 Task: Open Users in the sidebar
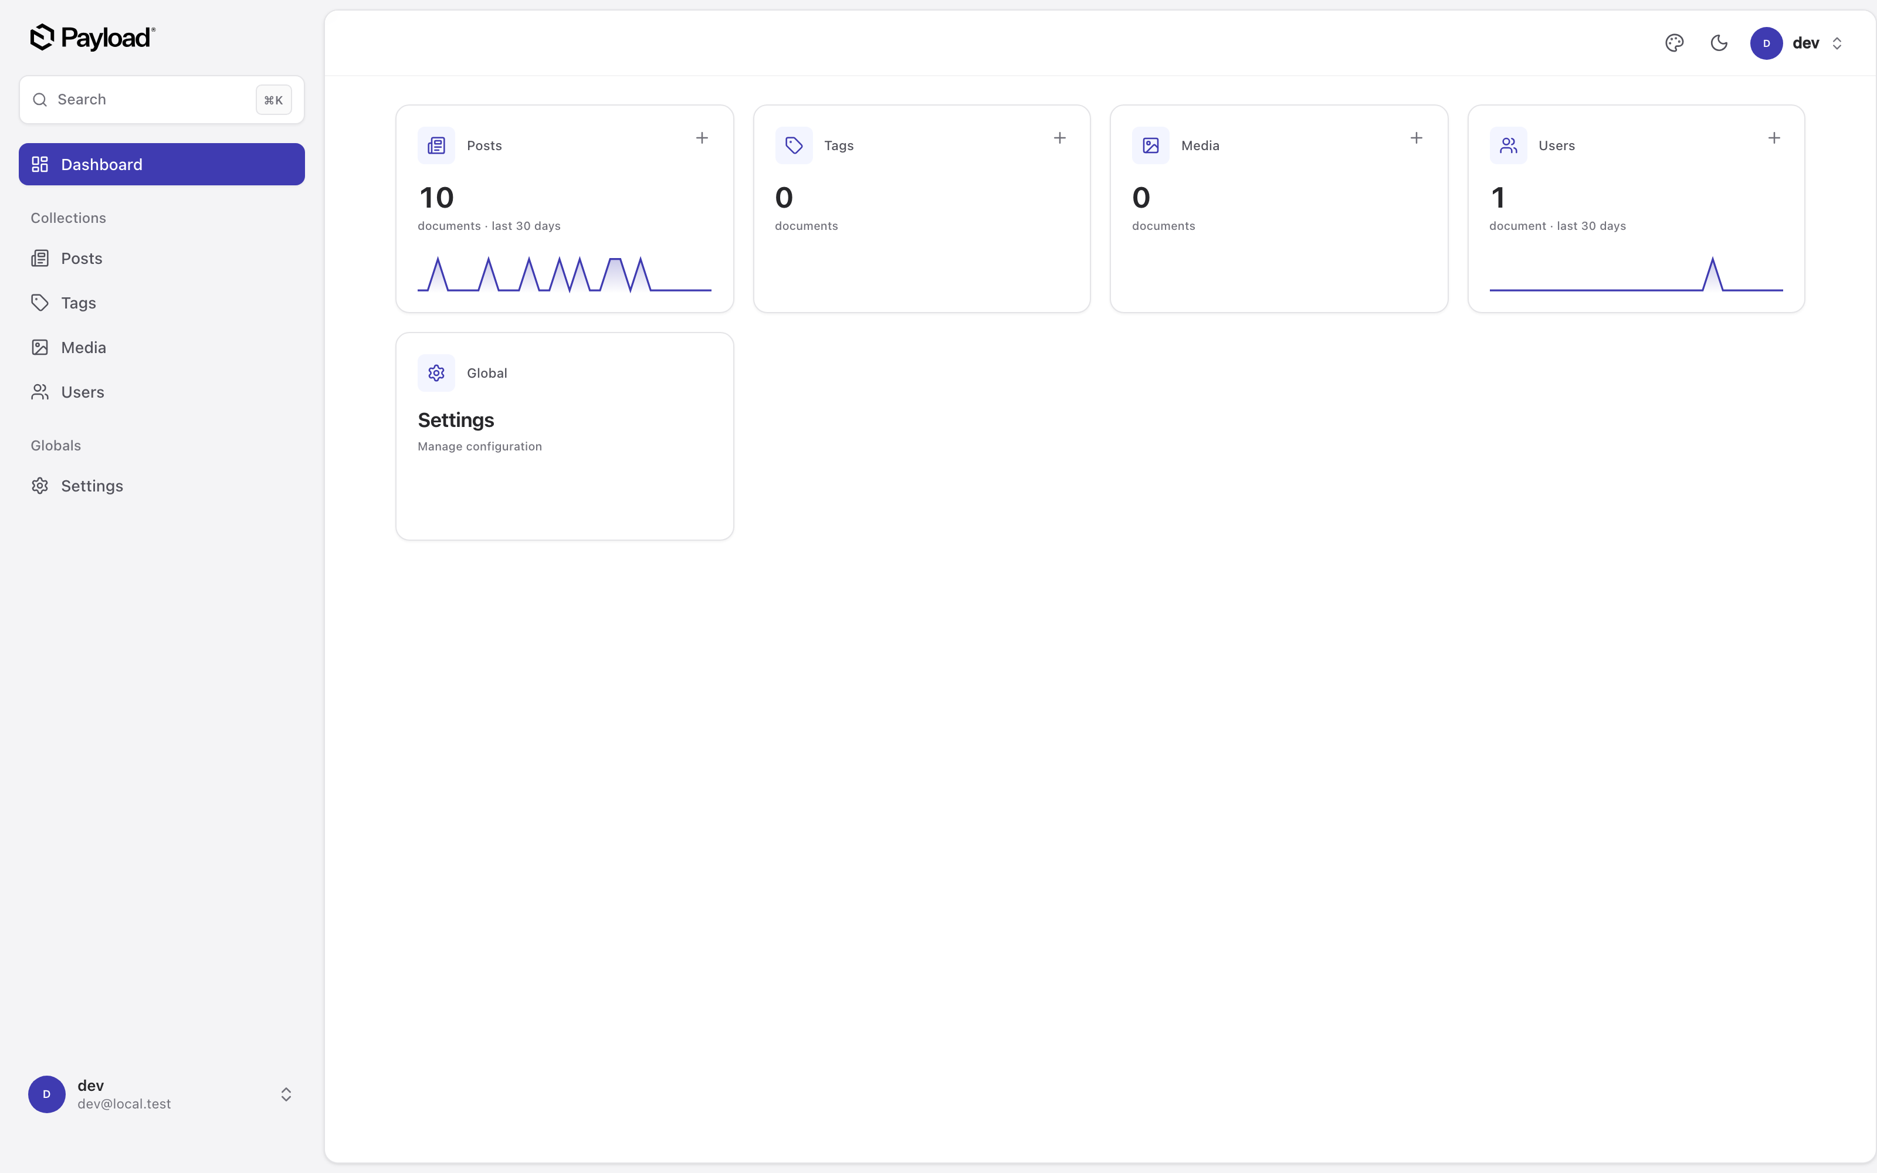click(161, 392)
